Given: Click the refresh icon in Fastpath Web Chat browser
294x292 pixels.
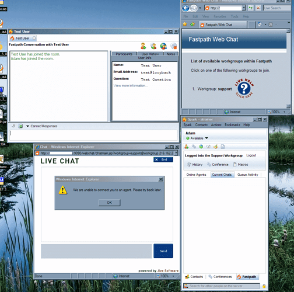Looking at the screenshot, I should 251,8.
